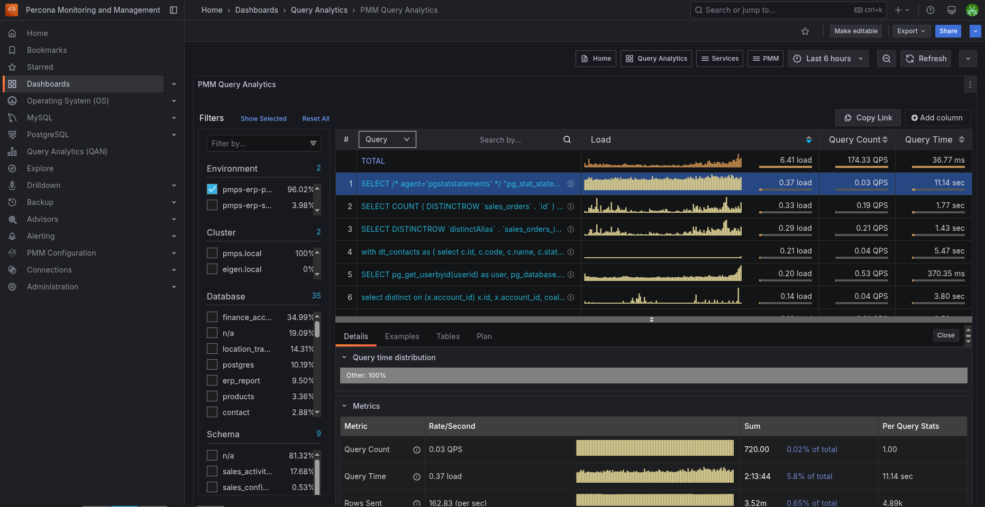The height and width of the screenshot is (507, 985).
Task: Open Starred in the sidebar
Action: (x=40, y=67)
